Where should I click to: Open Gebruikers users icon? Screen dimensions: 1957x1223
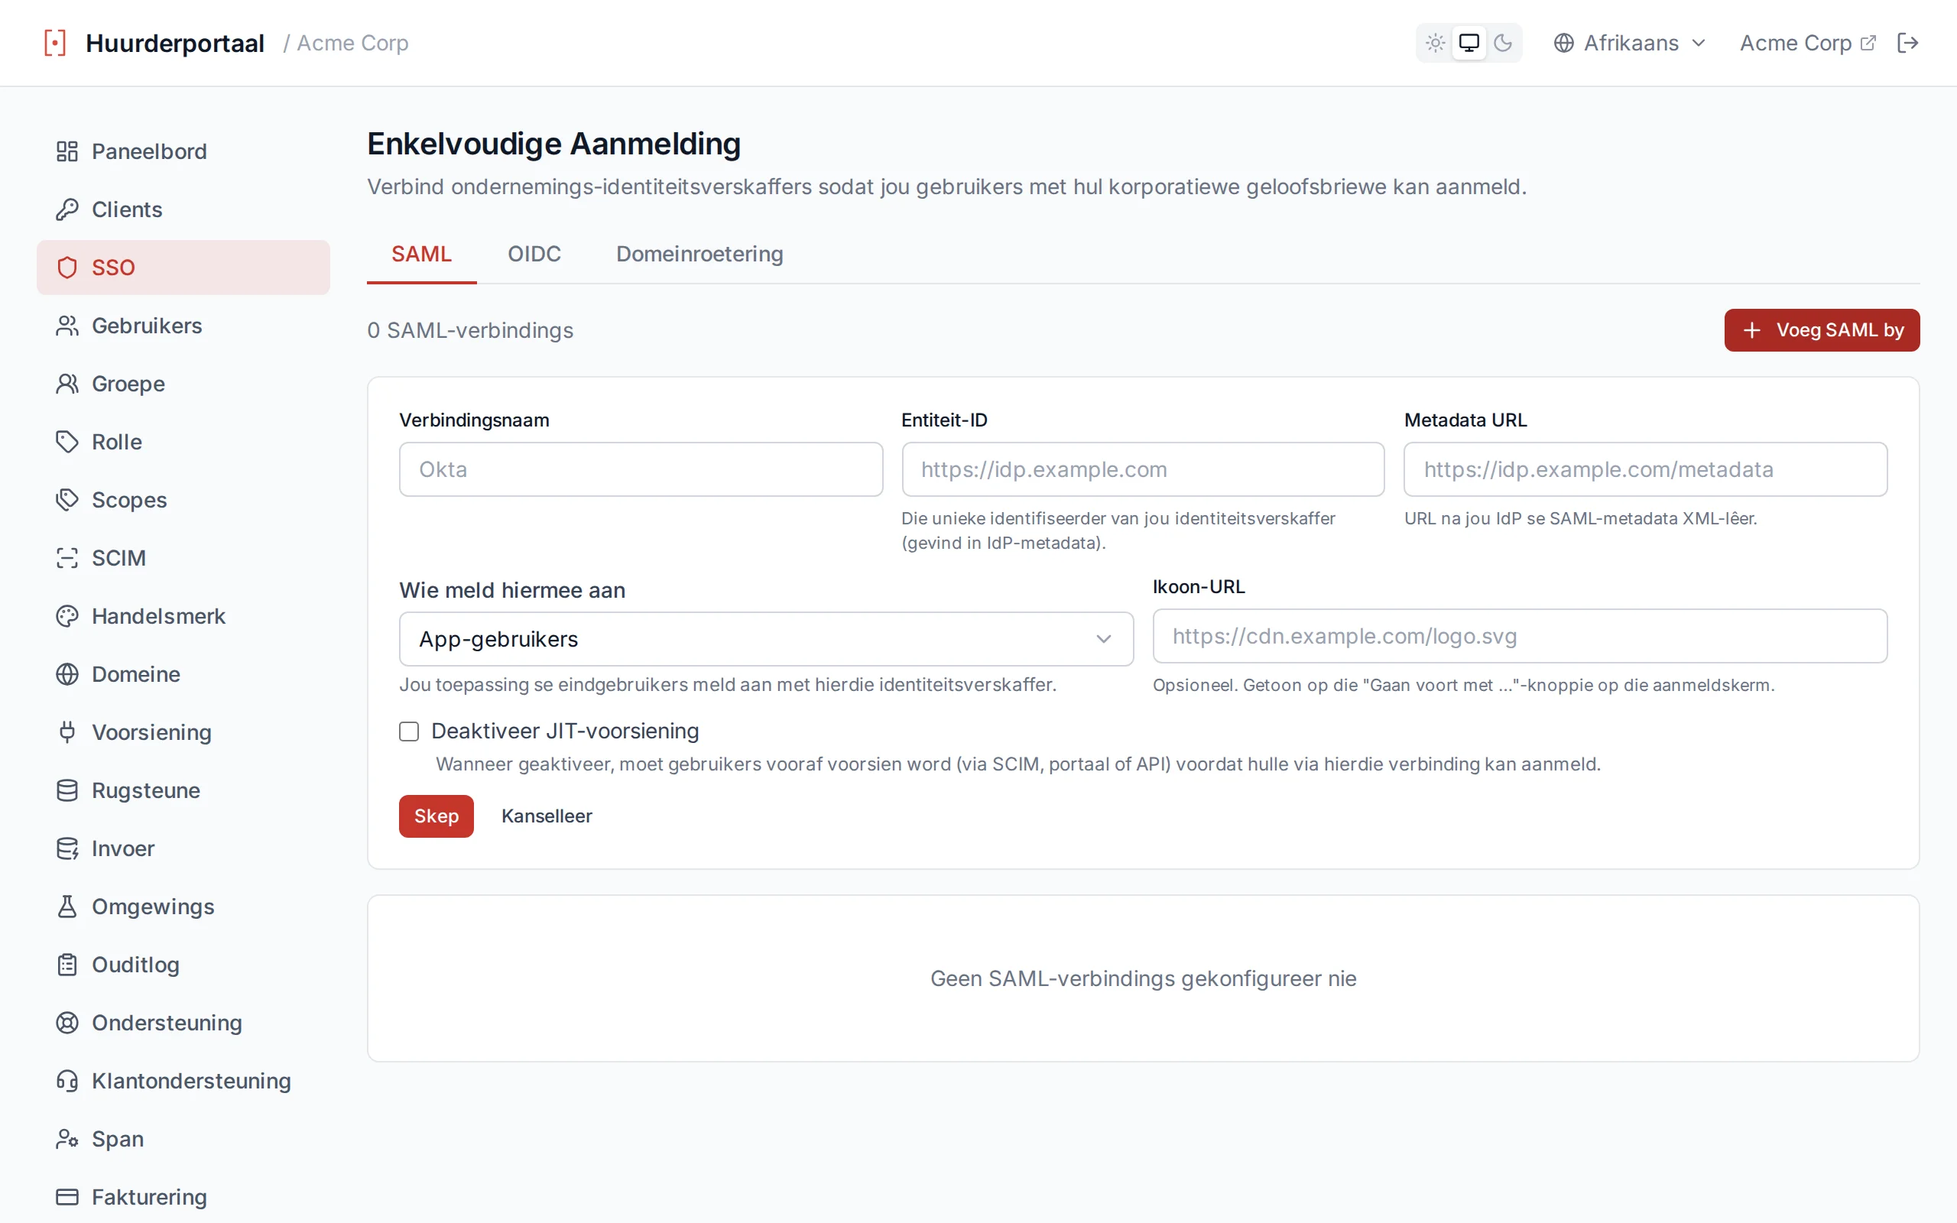pyautogui.click(x=67, y=326)
